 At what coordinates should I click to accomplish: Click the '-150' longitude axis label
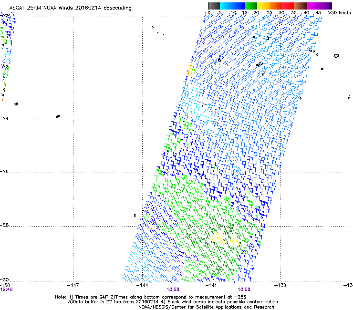click(x=5, y=285)
